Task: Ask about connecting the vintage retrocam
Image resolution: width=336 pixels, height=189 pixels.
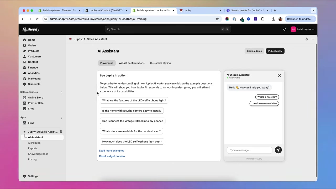Action: coord(133,121)
